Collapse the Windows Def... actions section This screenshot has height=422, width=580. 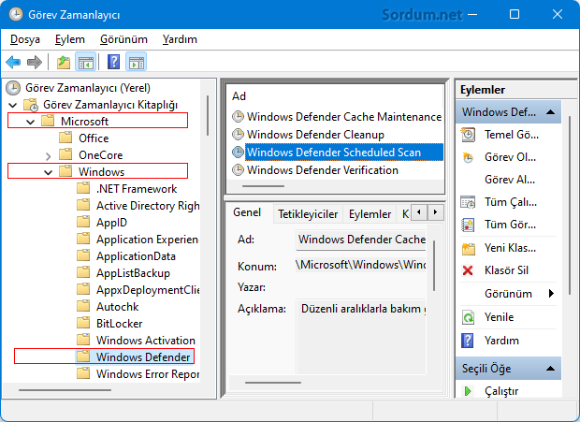(x=550, y=111)
